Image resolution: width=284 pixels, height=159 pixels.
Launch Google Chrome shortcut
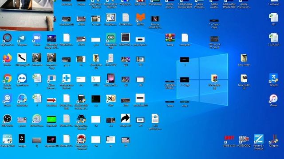click(7, 79)
